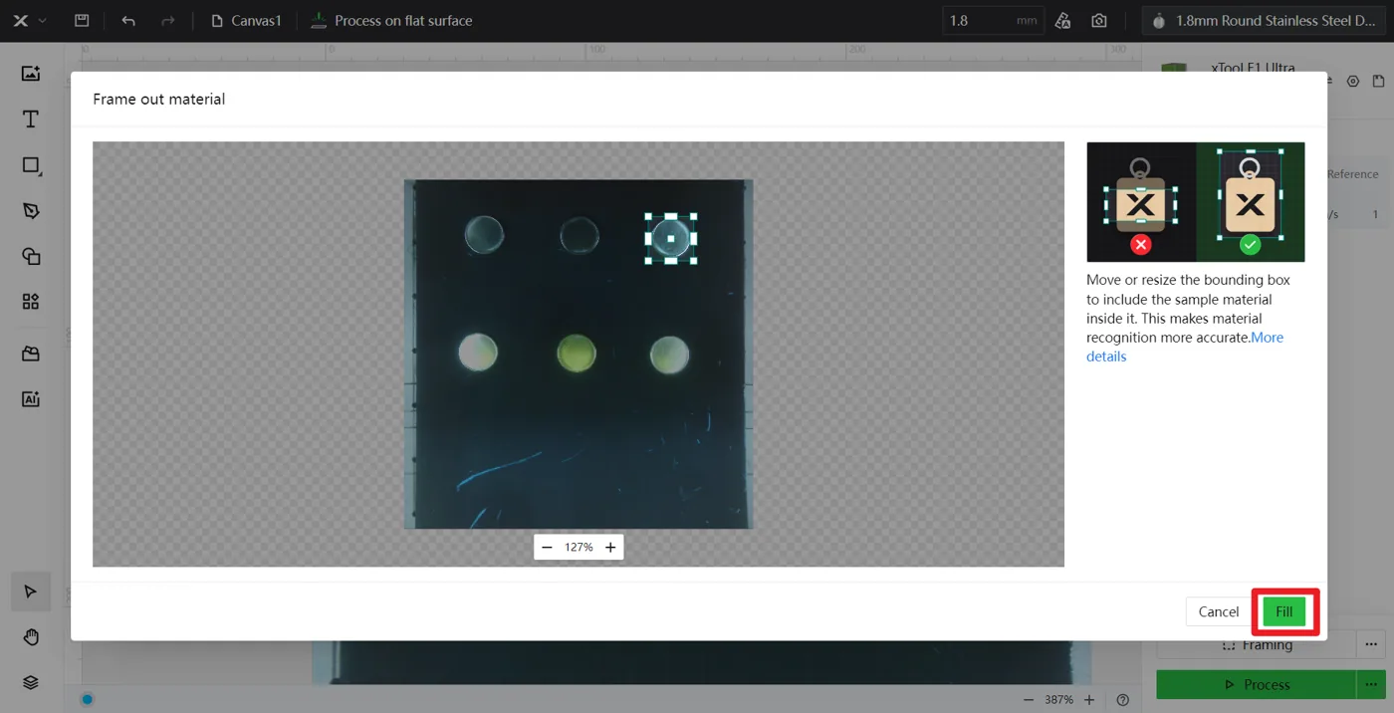
Task: Zoom in the material preview
Action: tap(610, 548)
